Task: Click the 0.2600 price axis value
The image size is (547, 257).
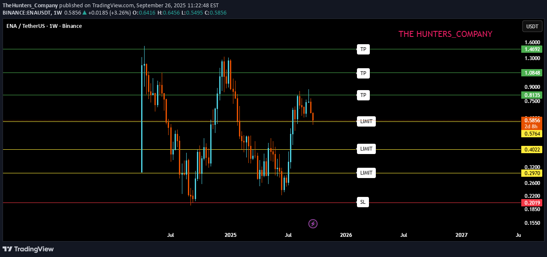Action: pyautogui.click(x=532, y=183)
